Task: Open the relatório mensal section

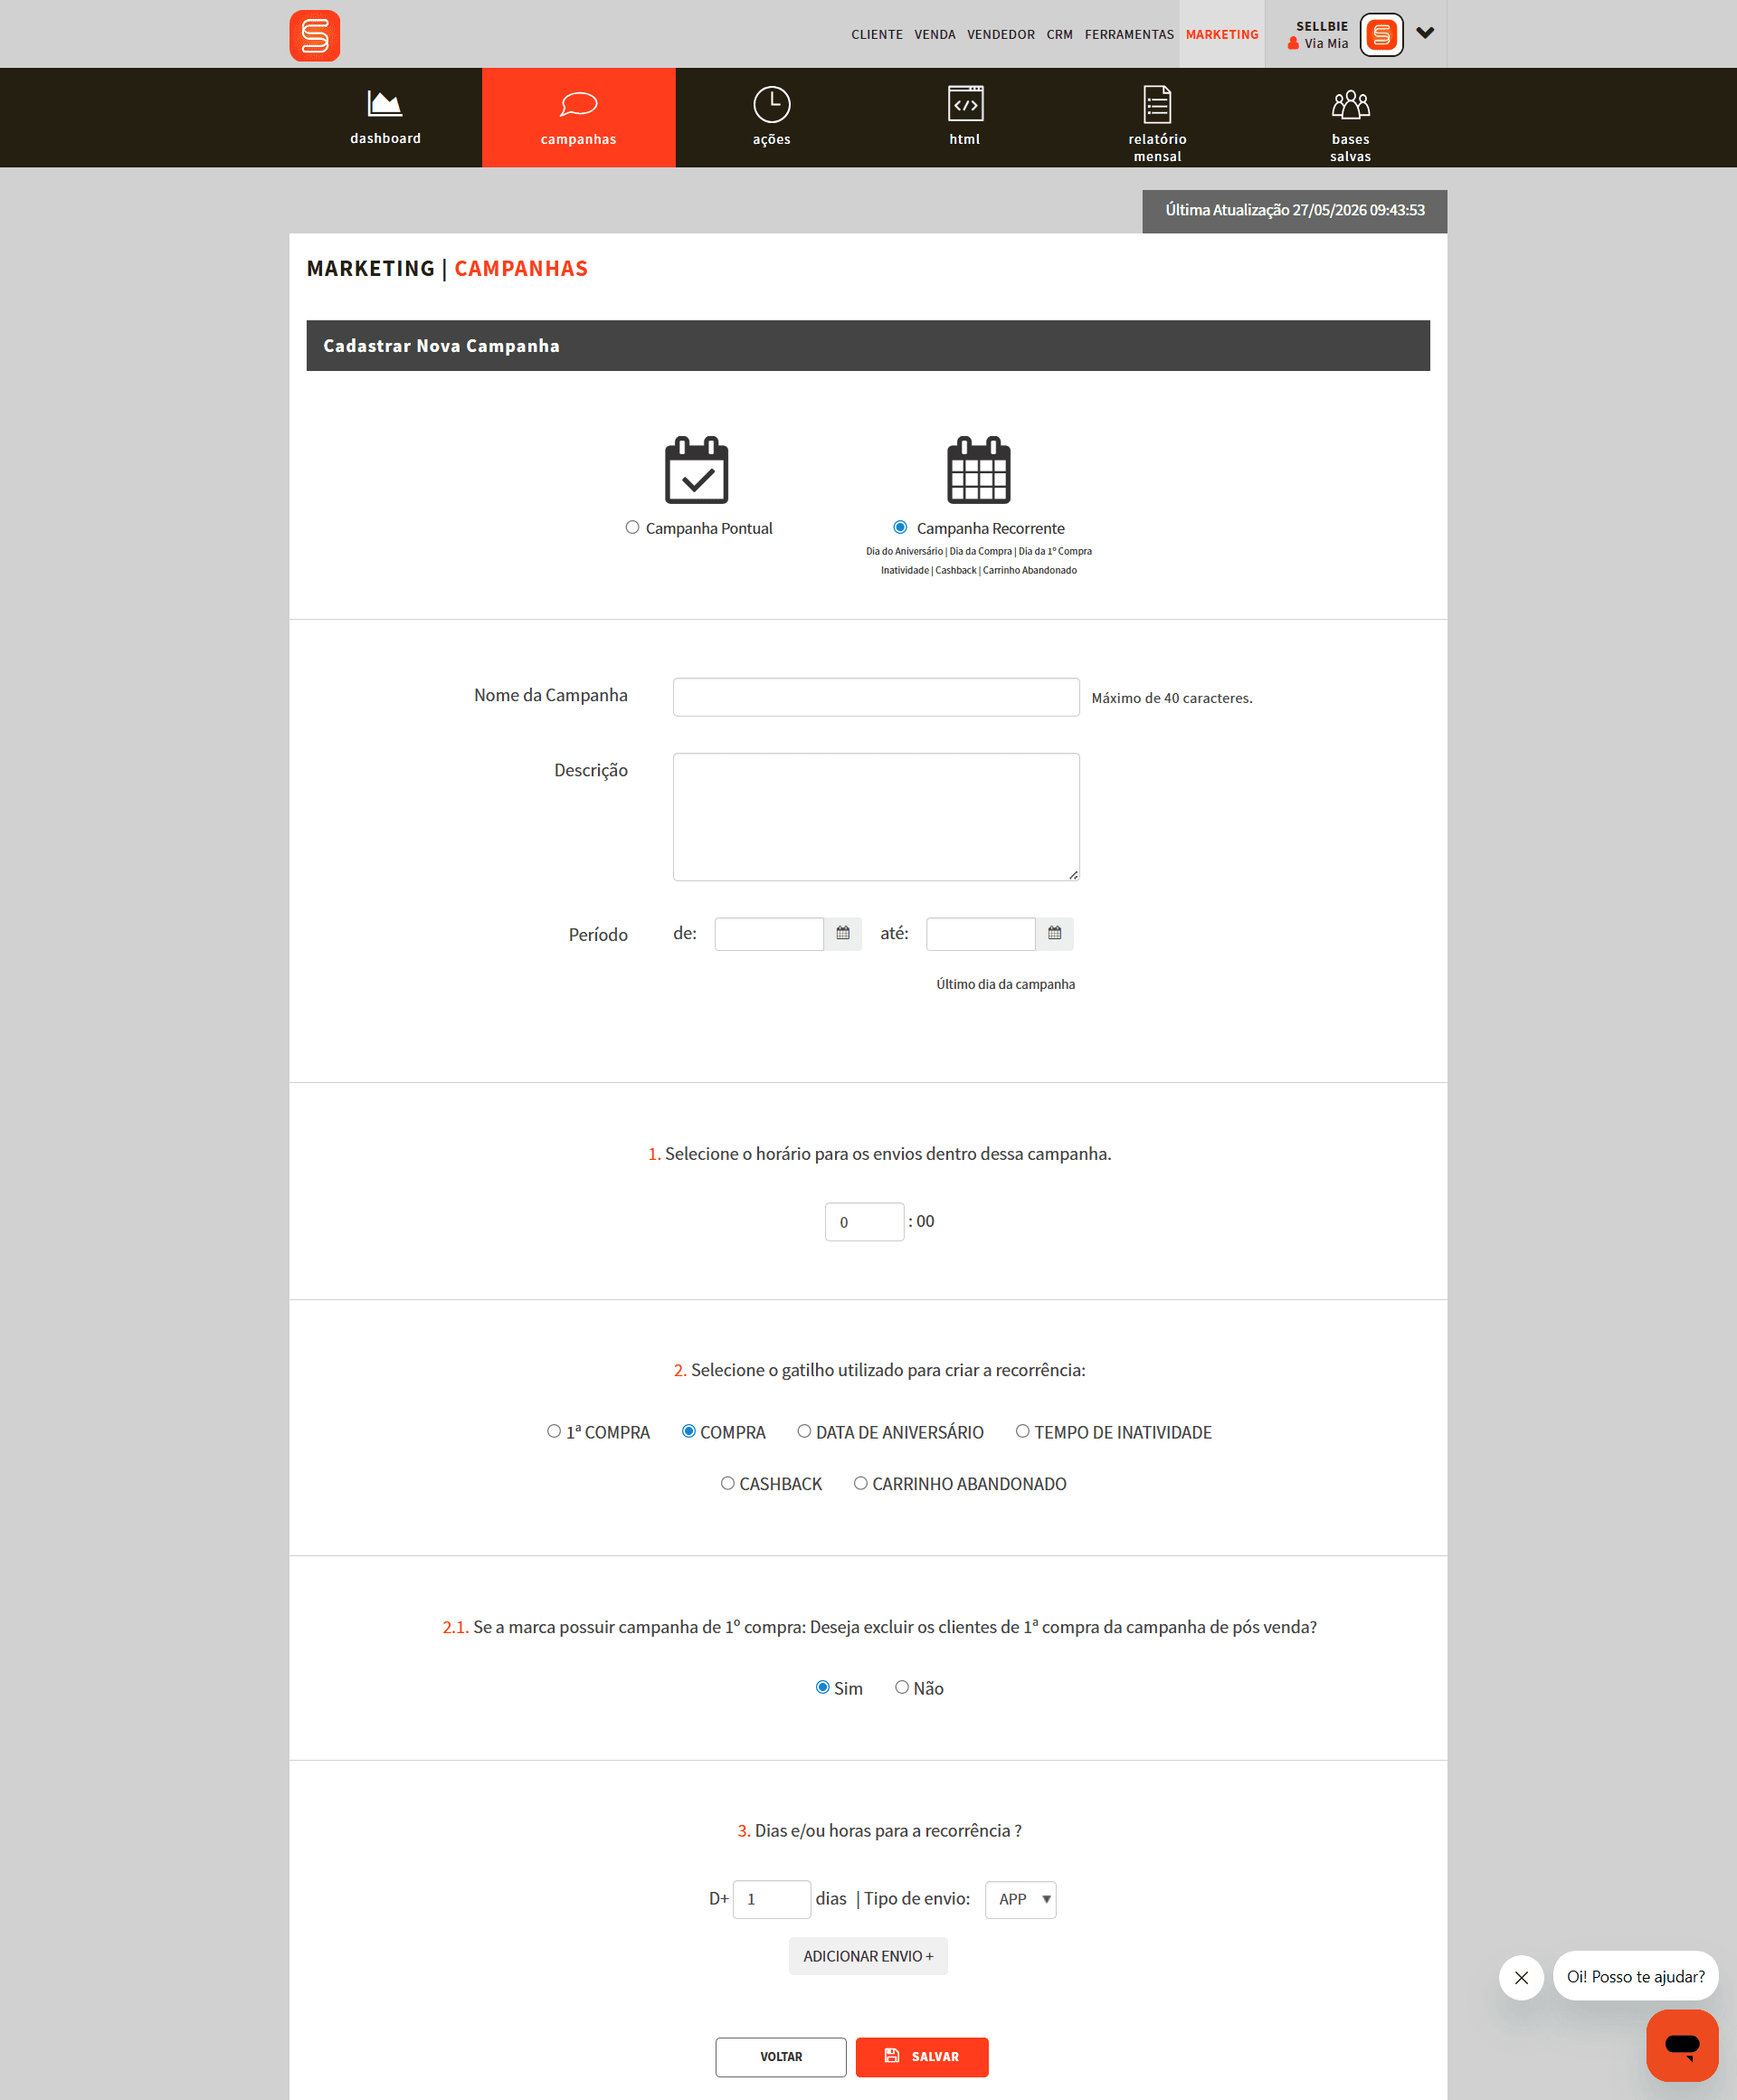Action: 1157,117
